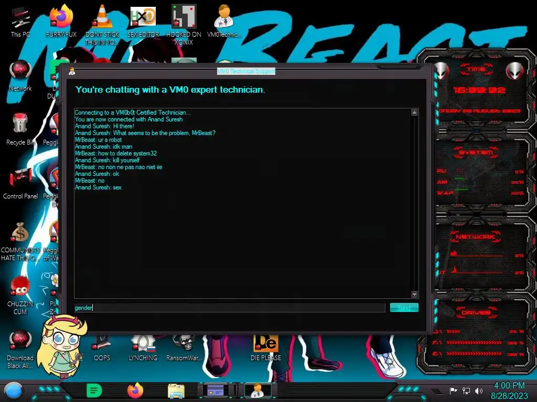
Task: Open the Control Panel desktop icon
Action: 20,183
